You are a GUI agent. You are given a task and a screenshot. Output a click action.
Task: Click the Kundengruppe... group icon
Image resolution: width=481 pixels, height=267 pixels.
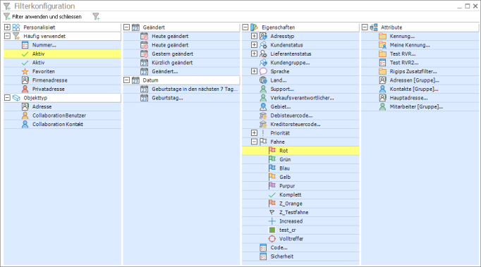coord(263,63)
